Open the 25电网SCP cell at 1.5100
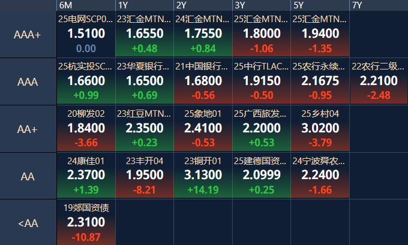The image size is (408, 245). click(86, 35)
